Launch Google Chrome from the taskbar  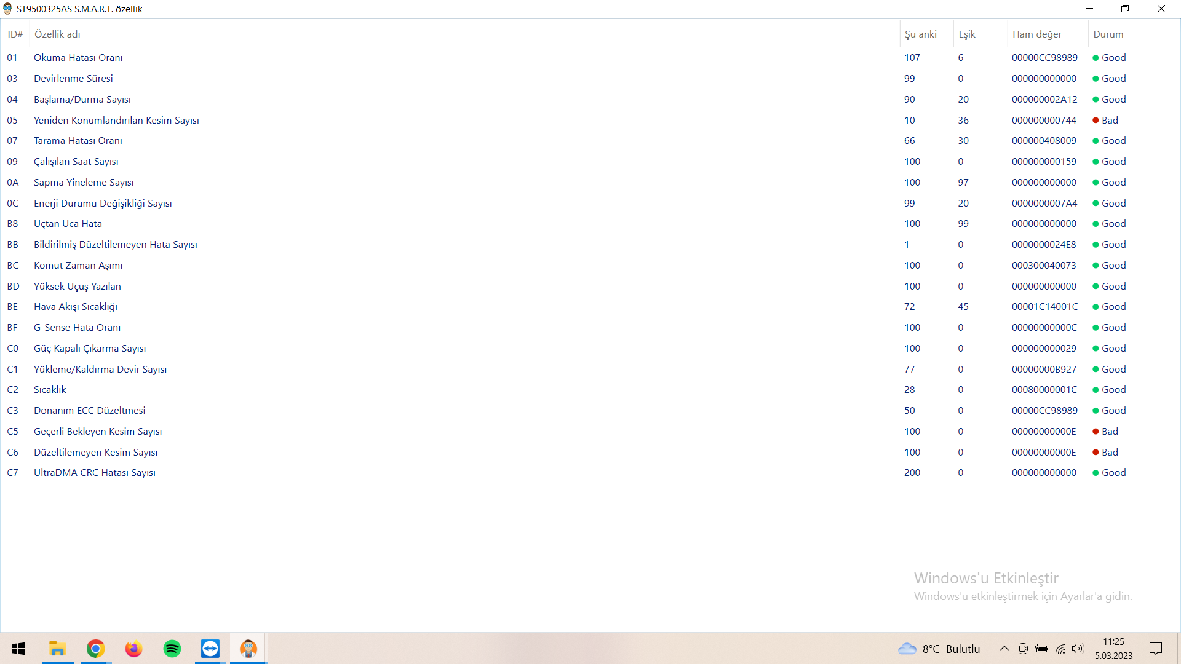(96, 649)
